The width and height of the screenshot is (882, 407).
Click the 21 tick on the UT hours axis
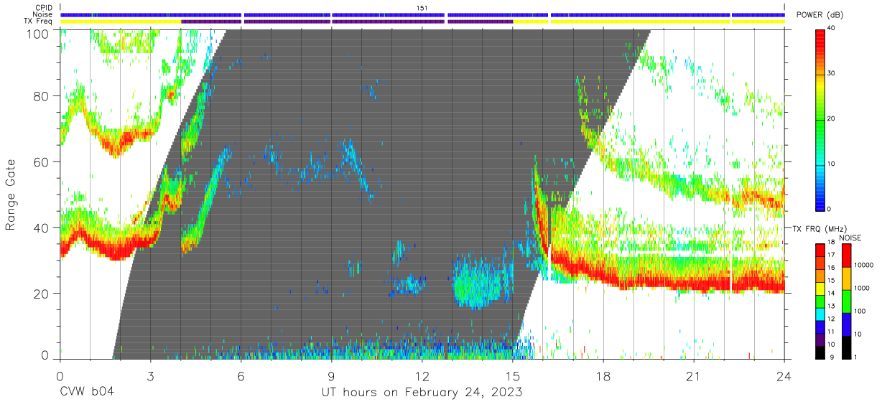[694, 375]
